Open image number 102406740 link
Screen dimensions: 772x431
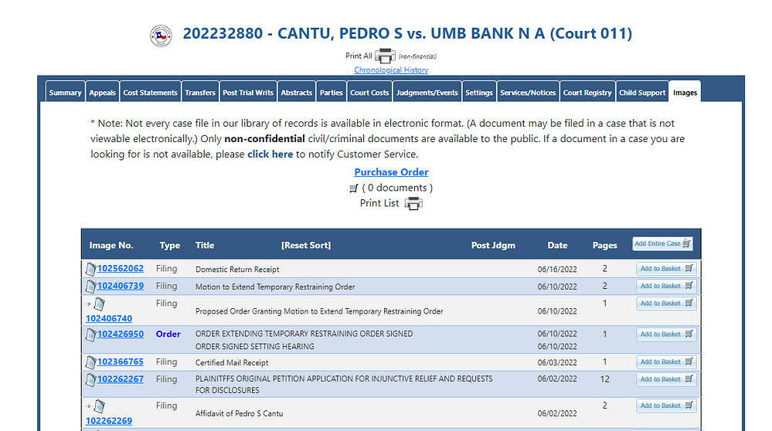point(109,318)
